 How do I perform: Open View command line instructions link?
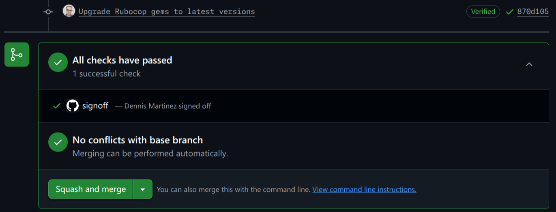click(x=364, y=189)
